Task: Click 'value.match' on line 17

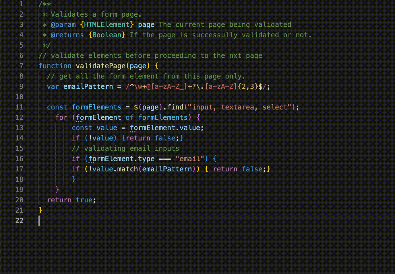Action: 115,169
